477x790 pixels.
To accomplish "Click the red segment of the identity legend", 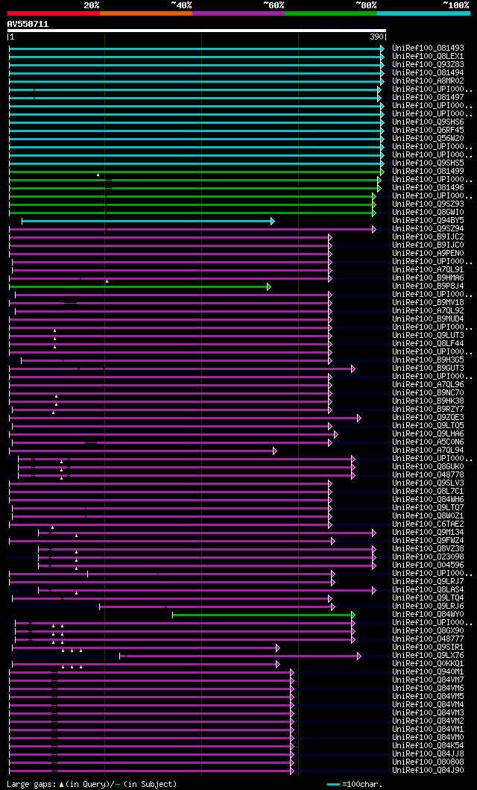I will click(54, 13).
